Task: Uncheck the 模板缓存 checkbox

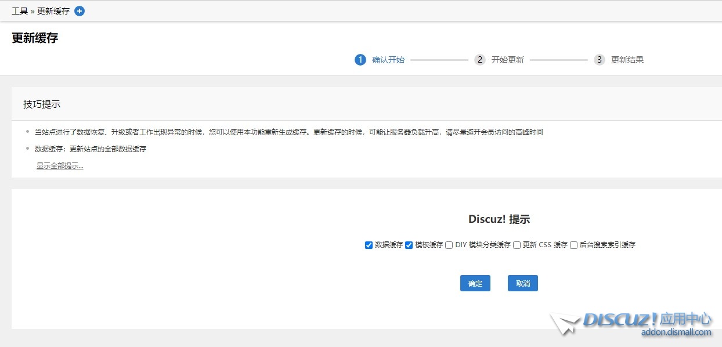Action: (x=408, y=245)
